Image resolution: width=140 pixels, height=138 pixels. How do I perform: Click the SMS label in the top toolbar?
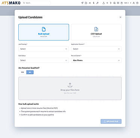126,3
